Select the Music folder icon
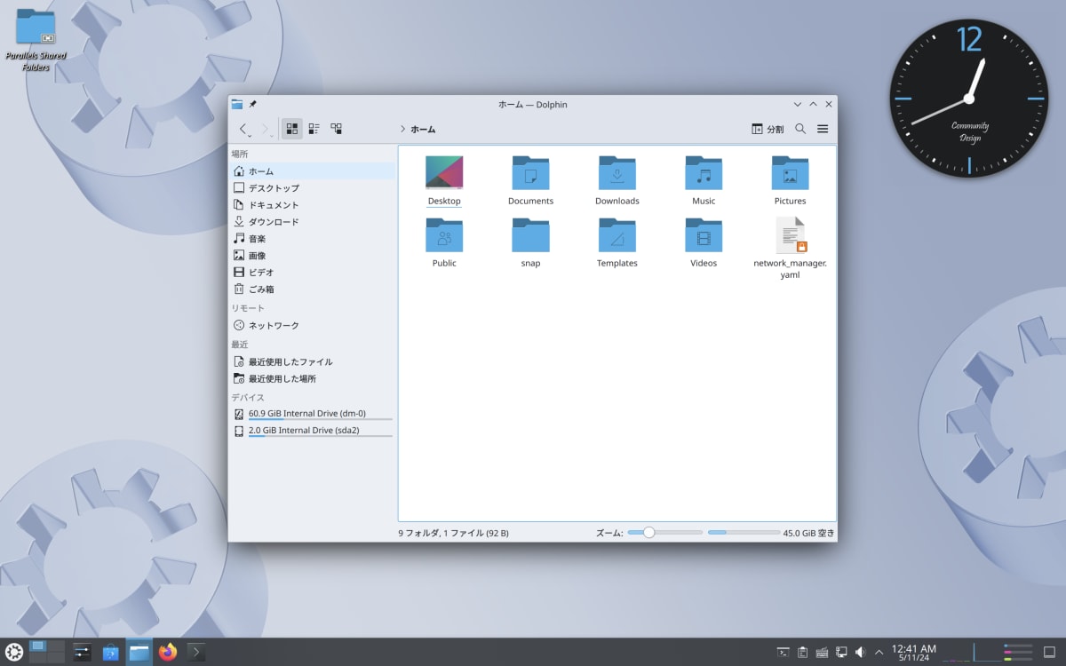Viewport: 1066px width, 666px height. [x=704, y=172]
